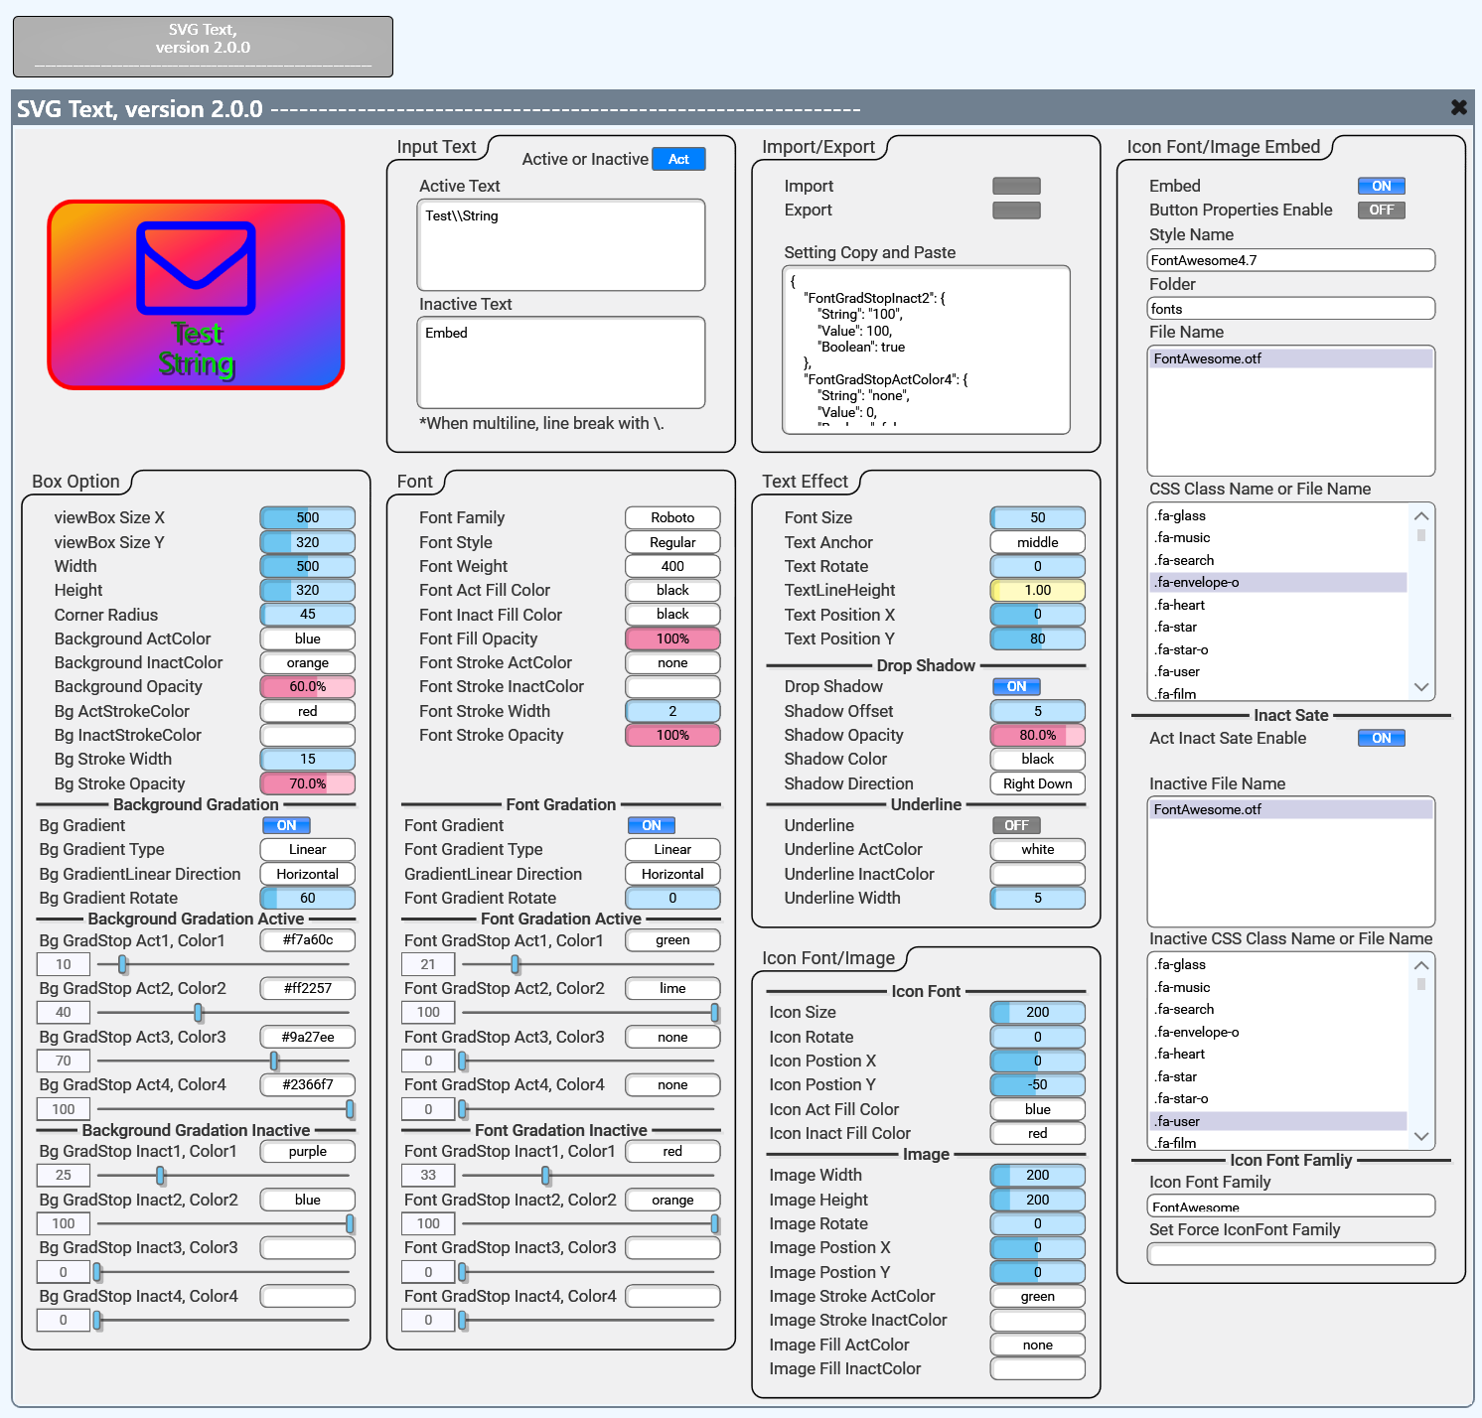
Task: Toggle the Underline OFF switch
Action: [x=1016, y=825]
